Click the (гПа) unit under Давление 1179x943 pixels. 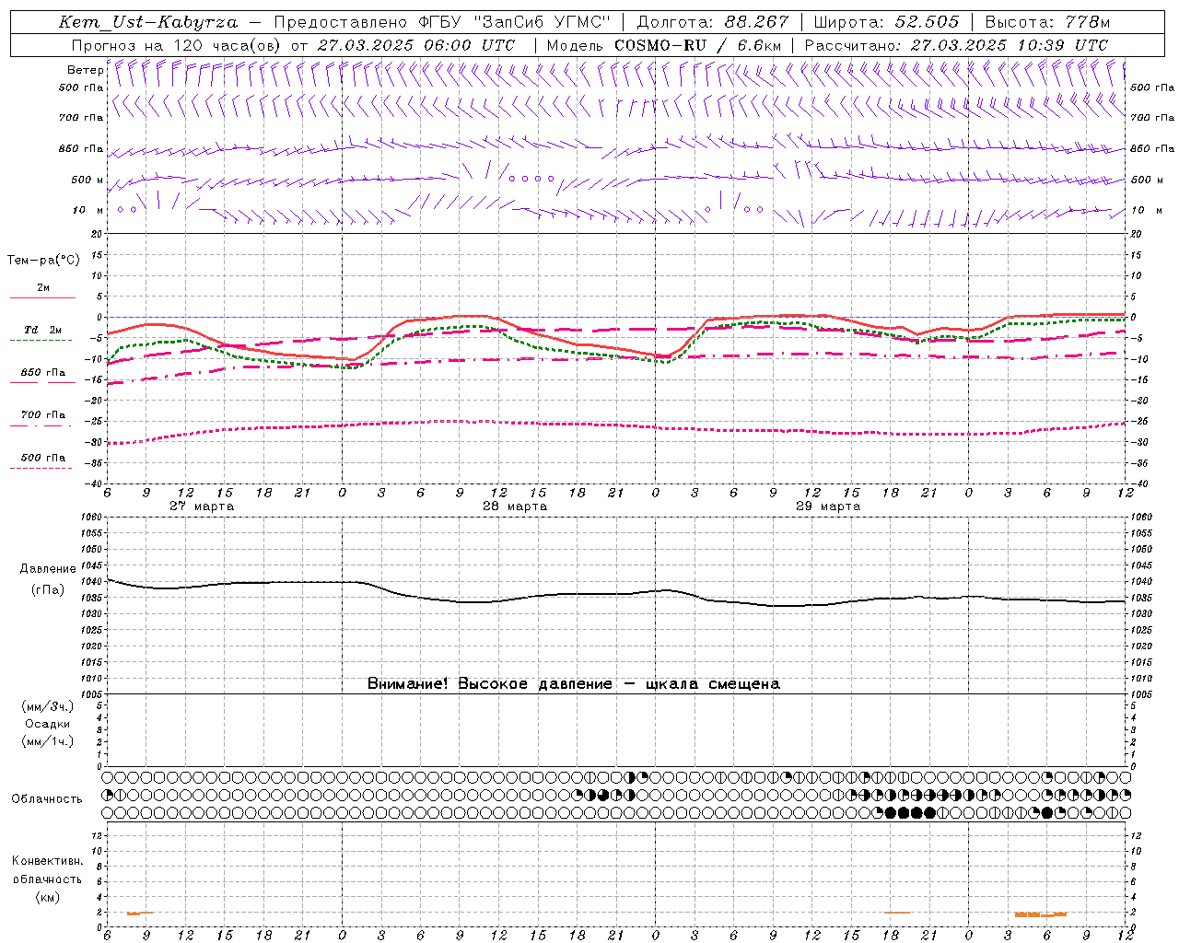(48, 589)
